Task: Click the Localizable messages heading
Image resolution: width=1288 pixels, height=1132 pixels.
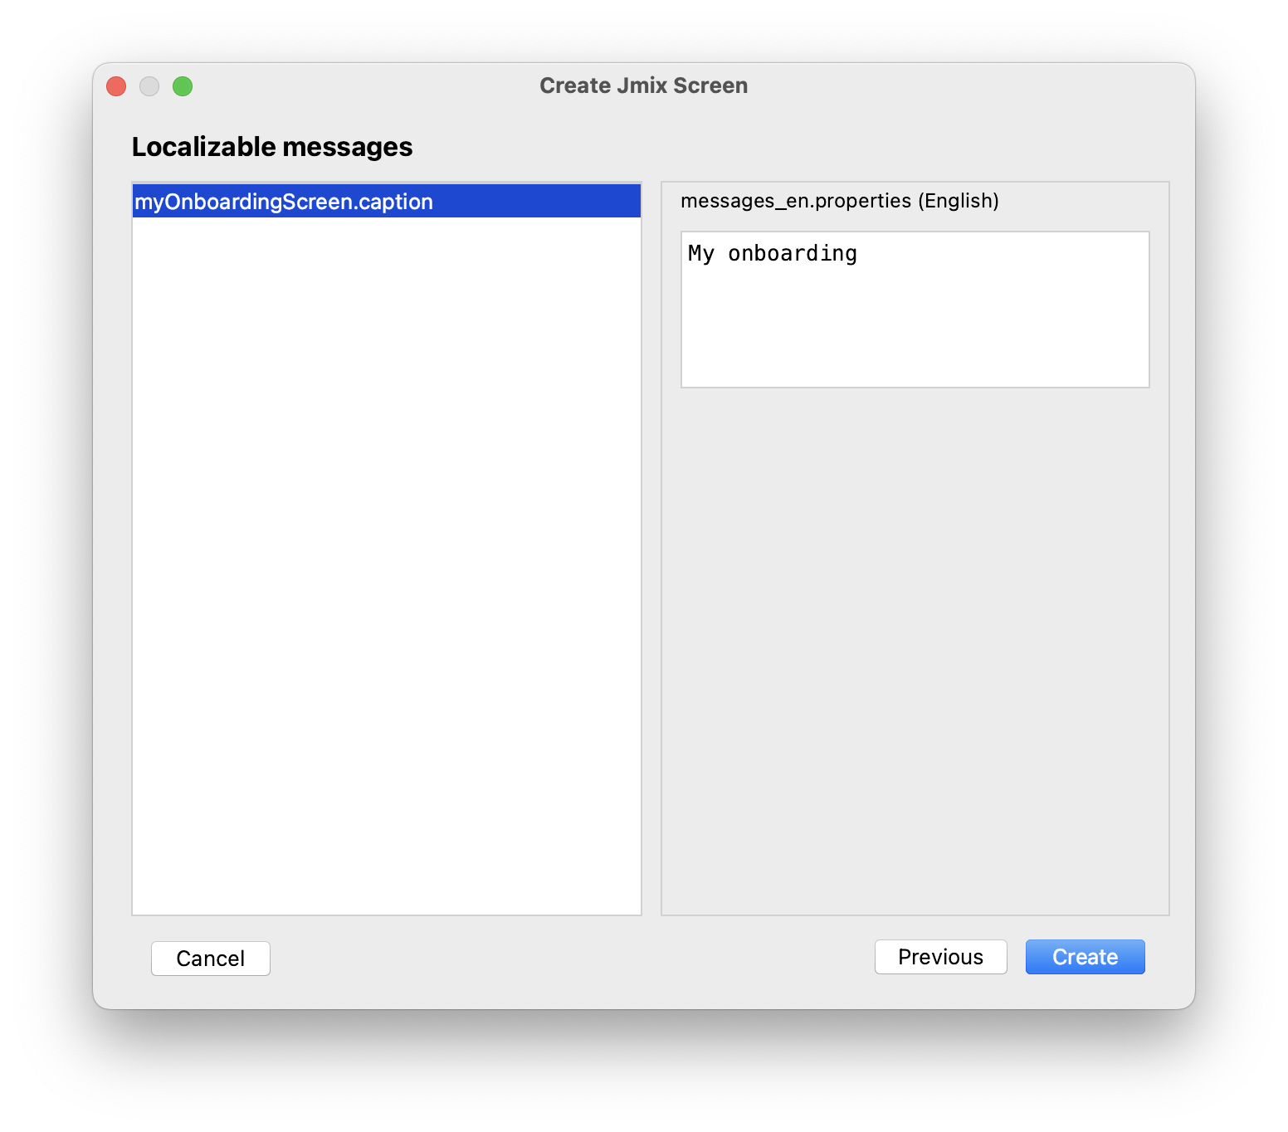Action: point(272,147)
